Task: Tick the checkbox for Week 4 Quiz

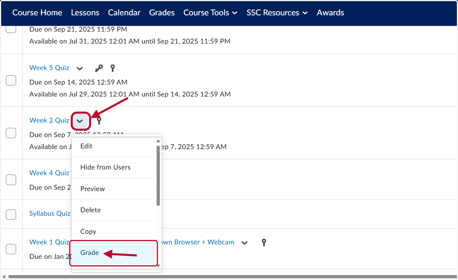Action: click(11, 180)
